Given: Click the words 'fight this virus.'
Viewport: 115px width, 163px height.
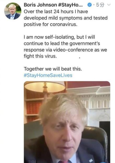Looking at the screenshot, I should coord(40,56).
